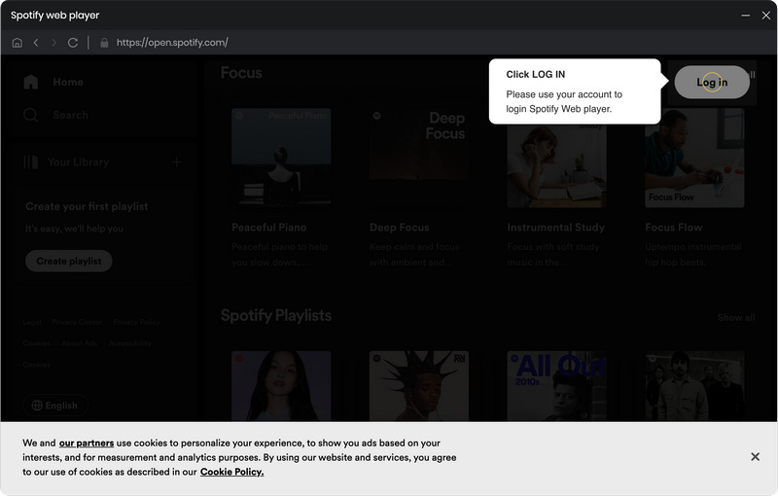Viewport: 778px width, 496px height.
Task: Click the browser home icon
Action: [x=17, y=43]
